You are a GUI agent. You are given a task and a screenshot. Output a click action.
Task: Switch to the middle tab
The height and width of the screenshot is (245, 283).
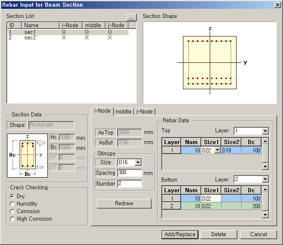[123, 112]
